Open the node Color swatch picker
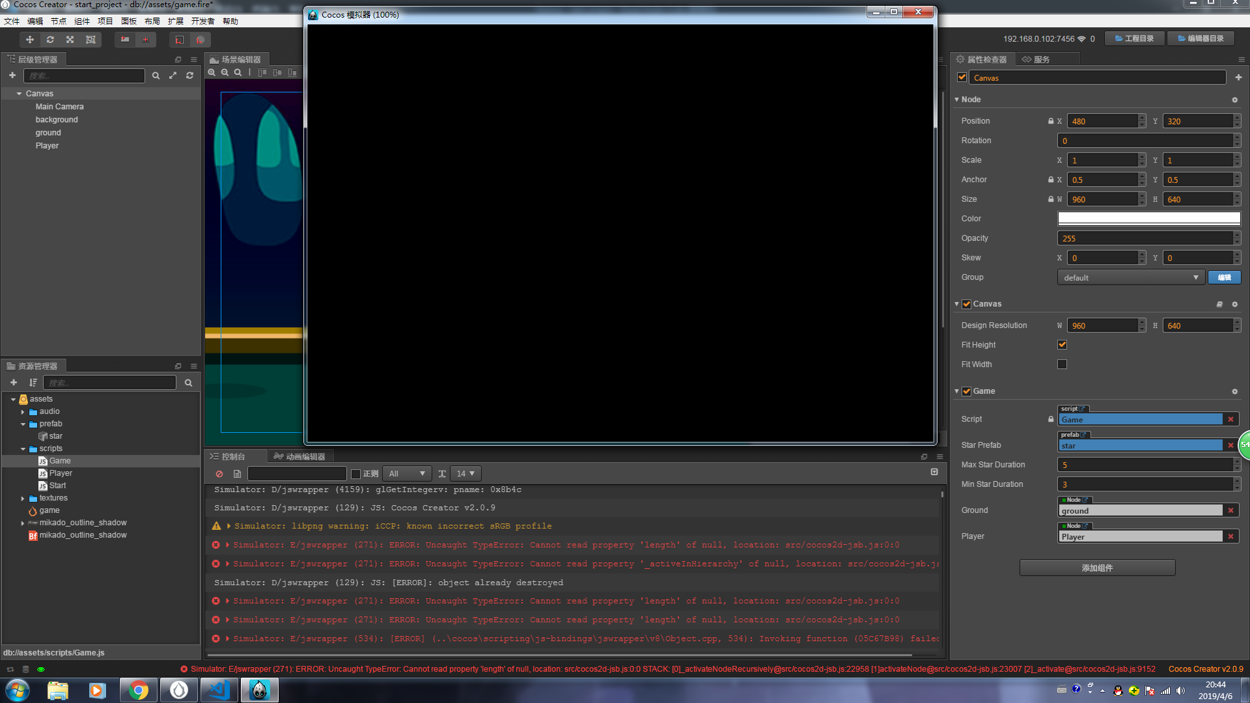The height and width of the screenshot is (703, 1250). pos(1148,219)
